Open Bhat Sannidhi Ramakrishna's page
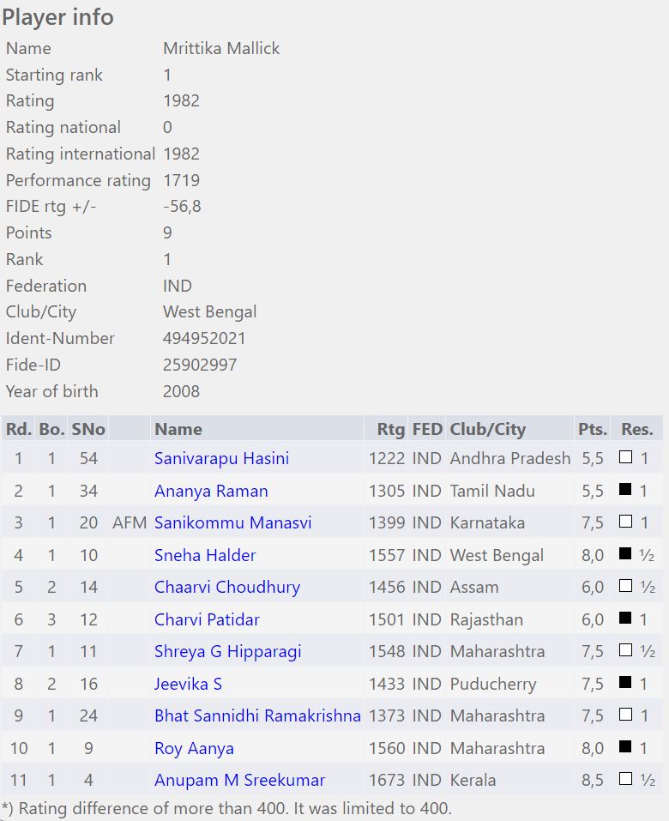The width and height of the screenshot is (669, 821). tap(257, 715)
